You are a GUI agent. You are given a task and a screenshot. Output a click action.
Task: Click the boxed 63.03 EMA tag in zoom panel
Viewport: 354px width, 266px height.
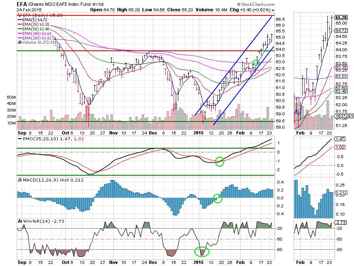click(341, 77)
